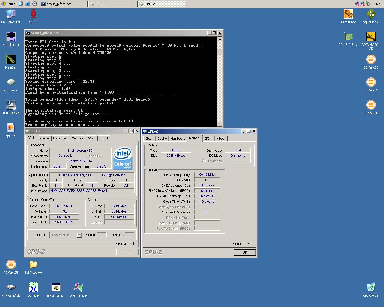The height and width of the screenshot is (307, 384).
Task: Click the Multiplier value x 9.0
Action: pos(64,211)
